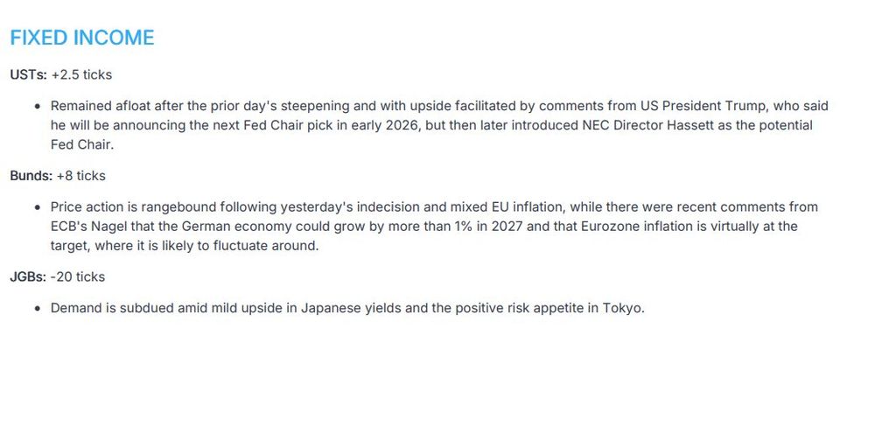Select the USTs label
Image resolution: width=875 pixels, height=448 pixels.
29,74
